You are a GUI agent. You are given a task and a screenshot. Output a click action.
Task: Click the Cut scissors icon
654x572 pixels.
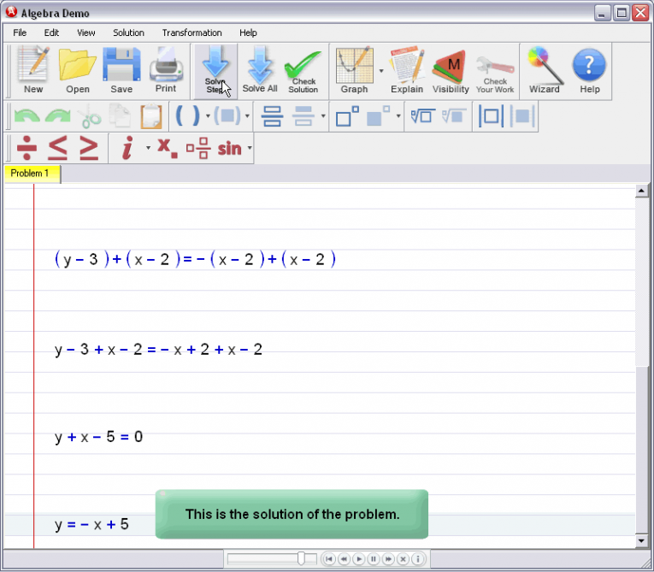(91, 116)
